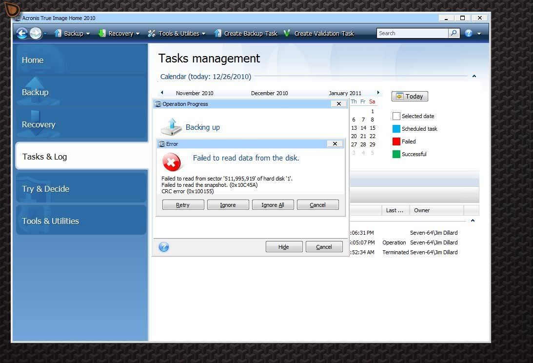This screenshot has height=363, width=533.
Task: Click Create Validation Task in toolbar
Action: coord(319,33)
